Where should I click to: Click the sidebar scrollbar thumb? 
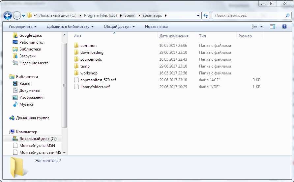coord(64,85)
